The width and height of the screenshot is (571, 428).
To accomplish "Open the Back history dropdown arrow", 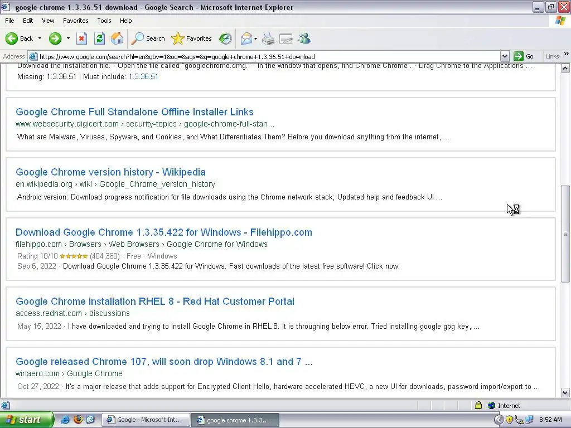I will [x=40, y=38].
